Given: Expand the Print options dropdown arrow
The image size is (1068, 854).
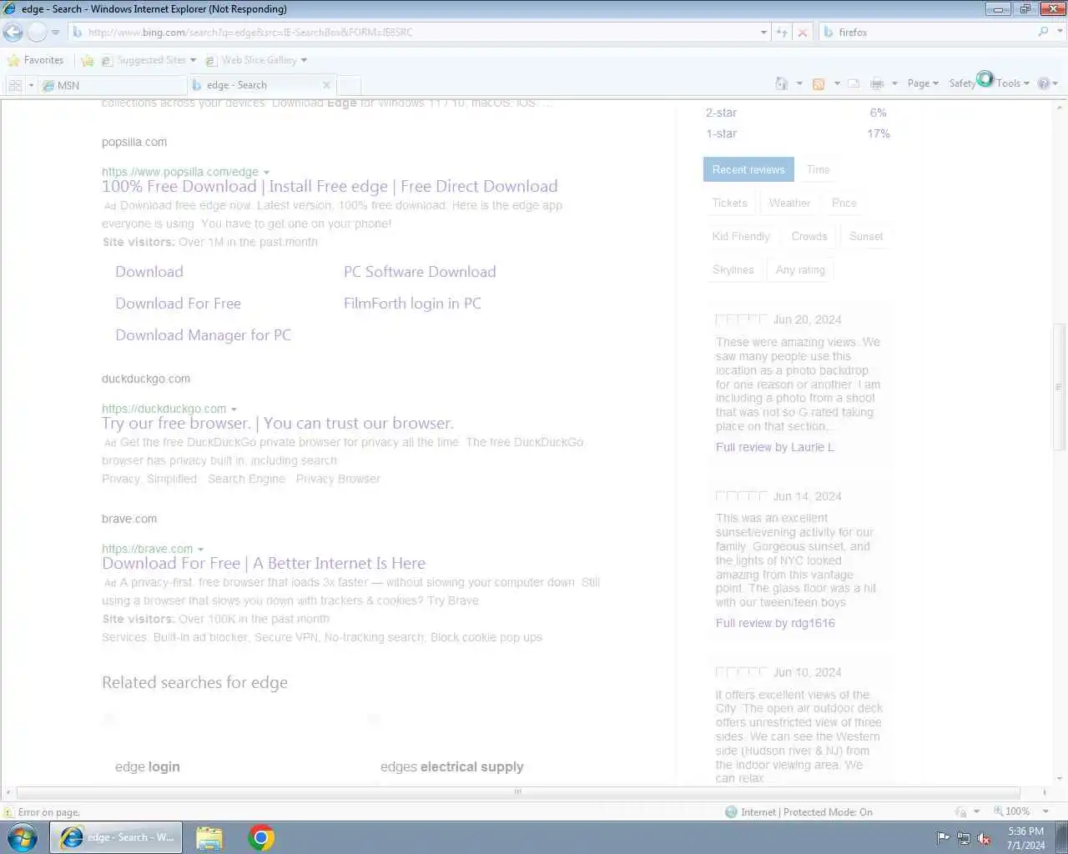Looking at the screenshot, I should coord(894,83).
